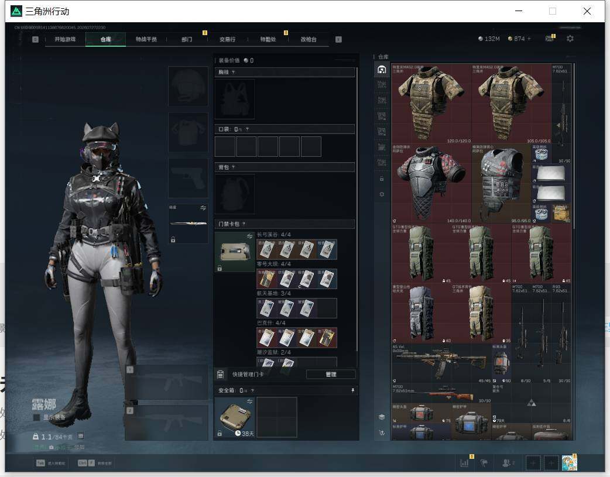Pick the vest with 95.0/95.0 durability
Screen dimensions: 610x477
(502, 183)
